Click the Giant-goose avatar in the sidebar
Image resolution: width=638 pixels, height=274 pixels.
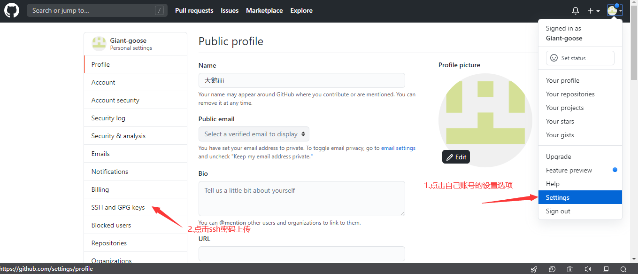coord(99,44)
